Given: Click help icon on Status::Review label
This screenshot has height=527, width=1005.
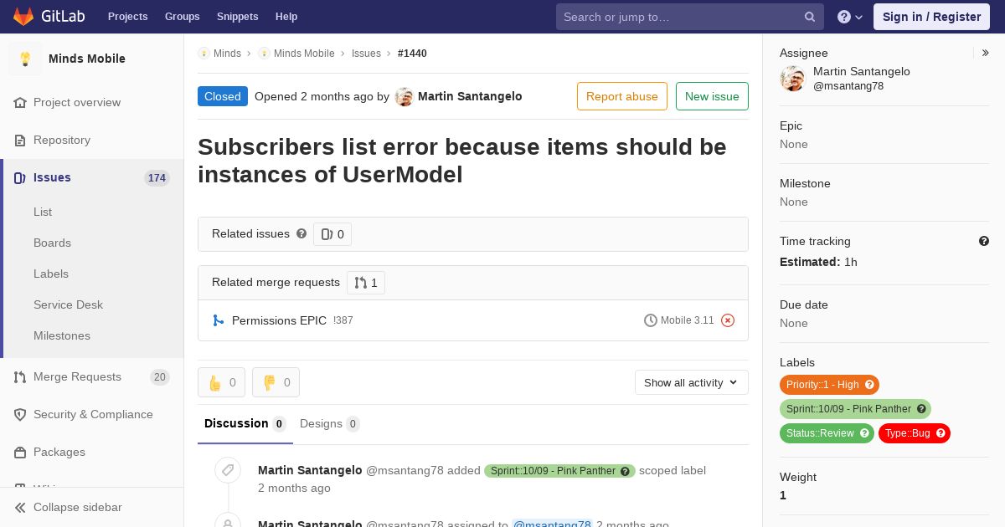Looking at the screenshot, I should click(x=864, y=433).
